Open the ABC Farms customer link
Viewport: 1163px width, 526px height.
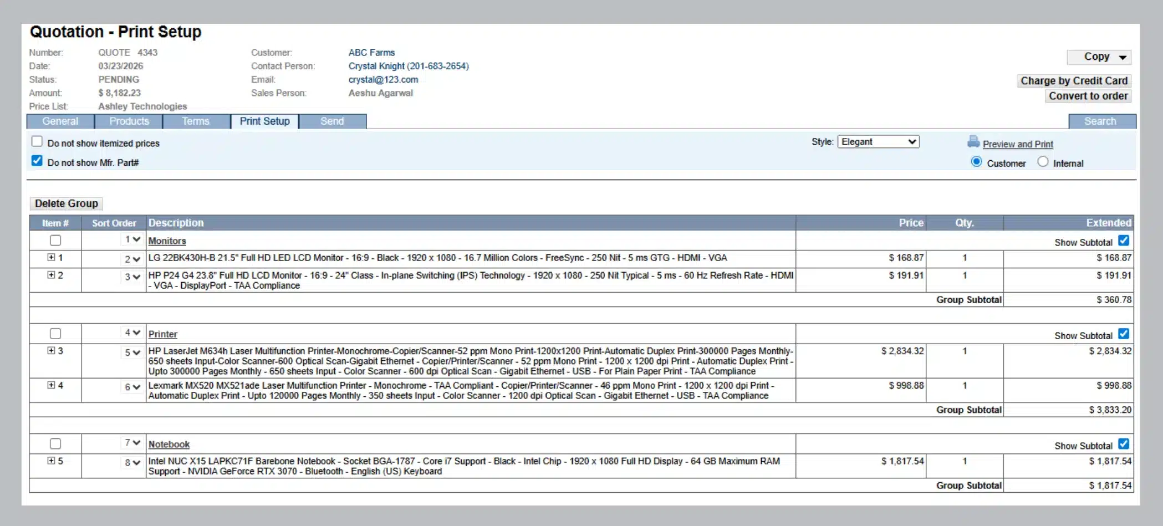pyautogui.click(x=371, y=53)
